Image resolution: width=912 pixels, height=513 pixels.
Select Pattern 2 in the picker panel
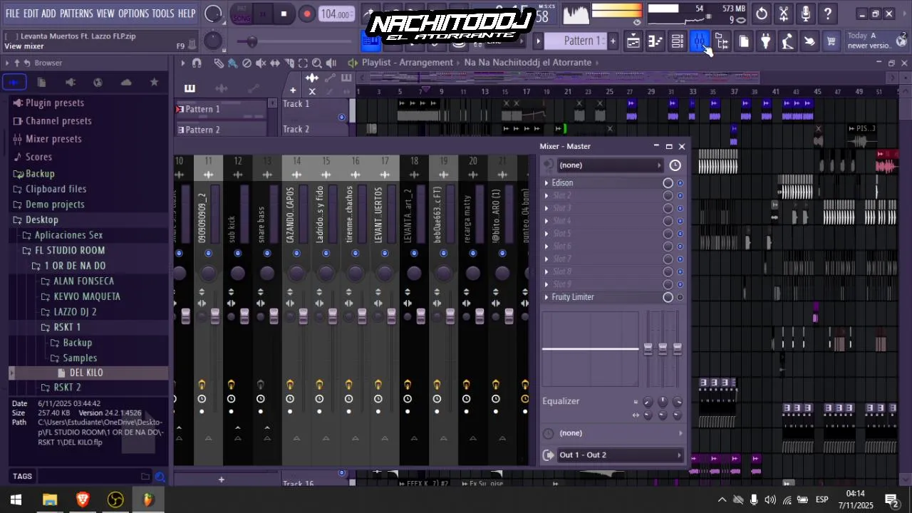coord(221,130)
